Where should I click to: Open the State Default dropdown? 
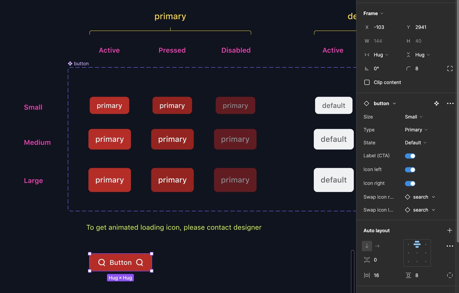(x=416, y=143)
